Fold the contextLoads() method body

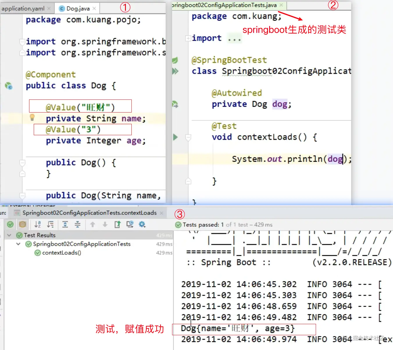[x=188, y=137]
